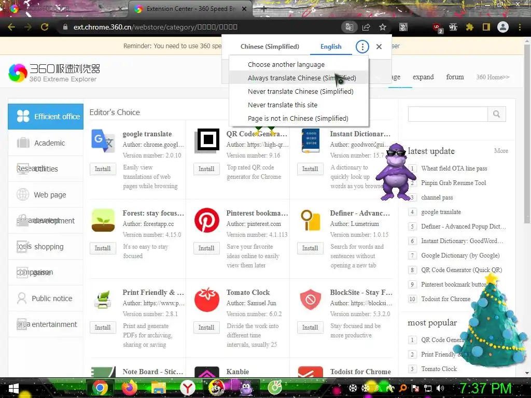This screenshot has height=398, width=531.
Task: Toggle the browser side panel icon
Action: [486, 27]
